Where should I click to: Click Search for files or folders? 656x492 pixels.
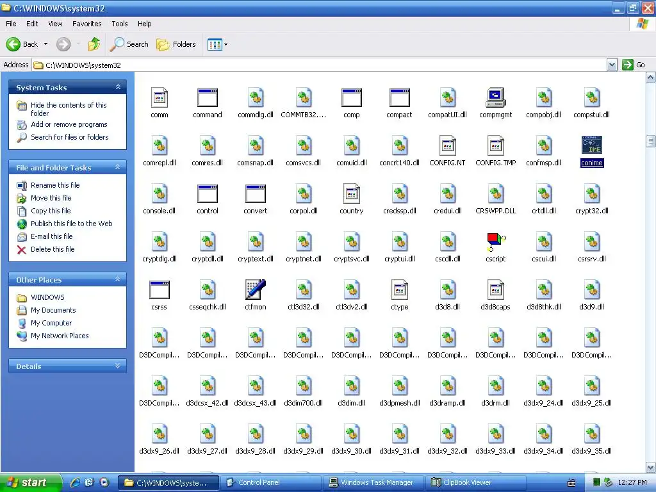coord(69,137)
